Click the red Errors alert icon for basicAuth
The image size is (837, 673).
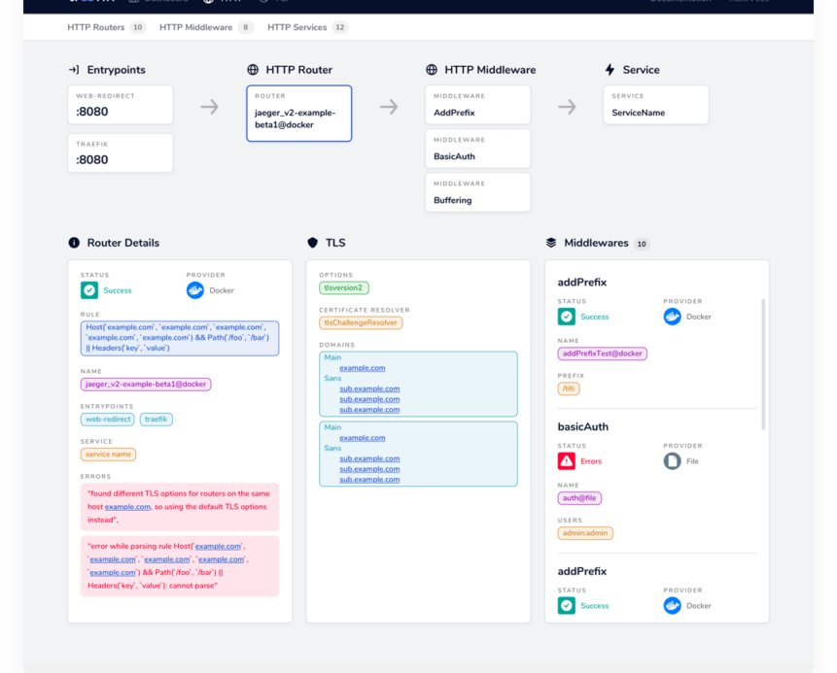click(564, 458)
